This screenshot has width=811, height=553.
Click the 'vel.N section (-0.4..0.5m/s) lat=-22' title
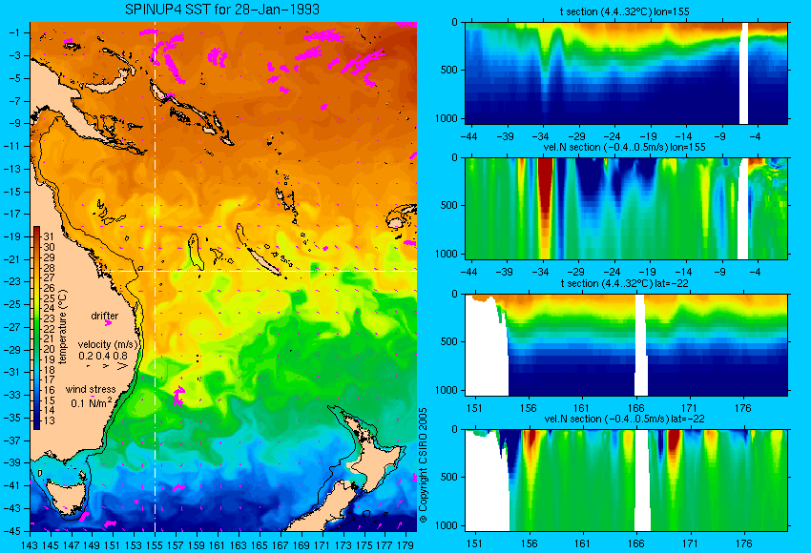[624, 419]
